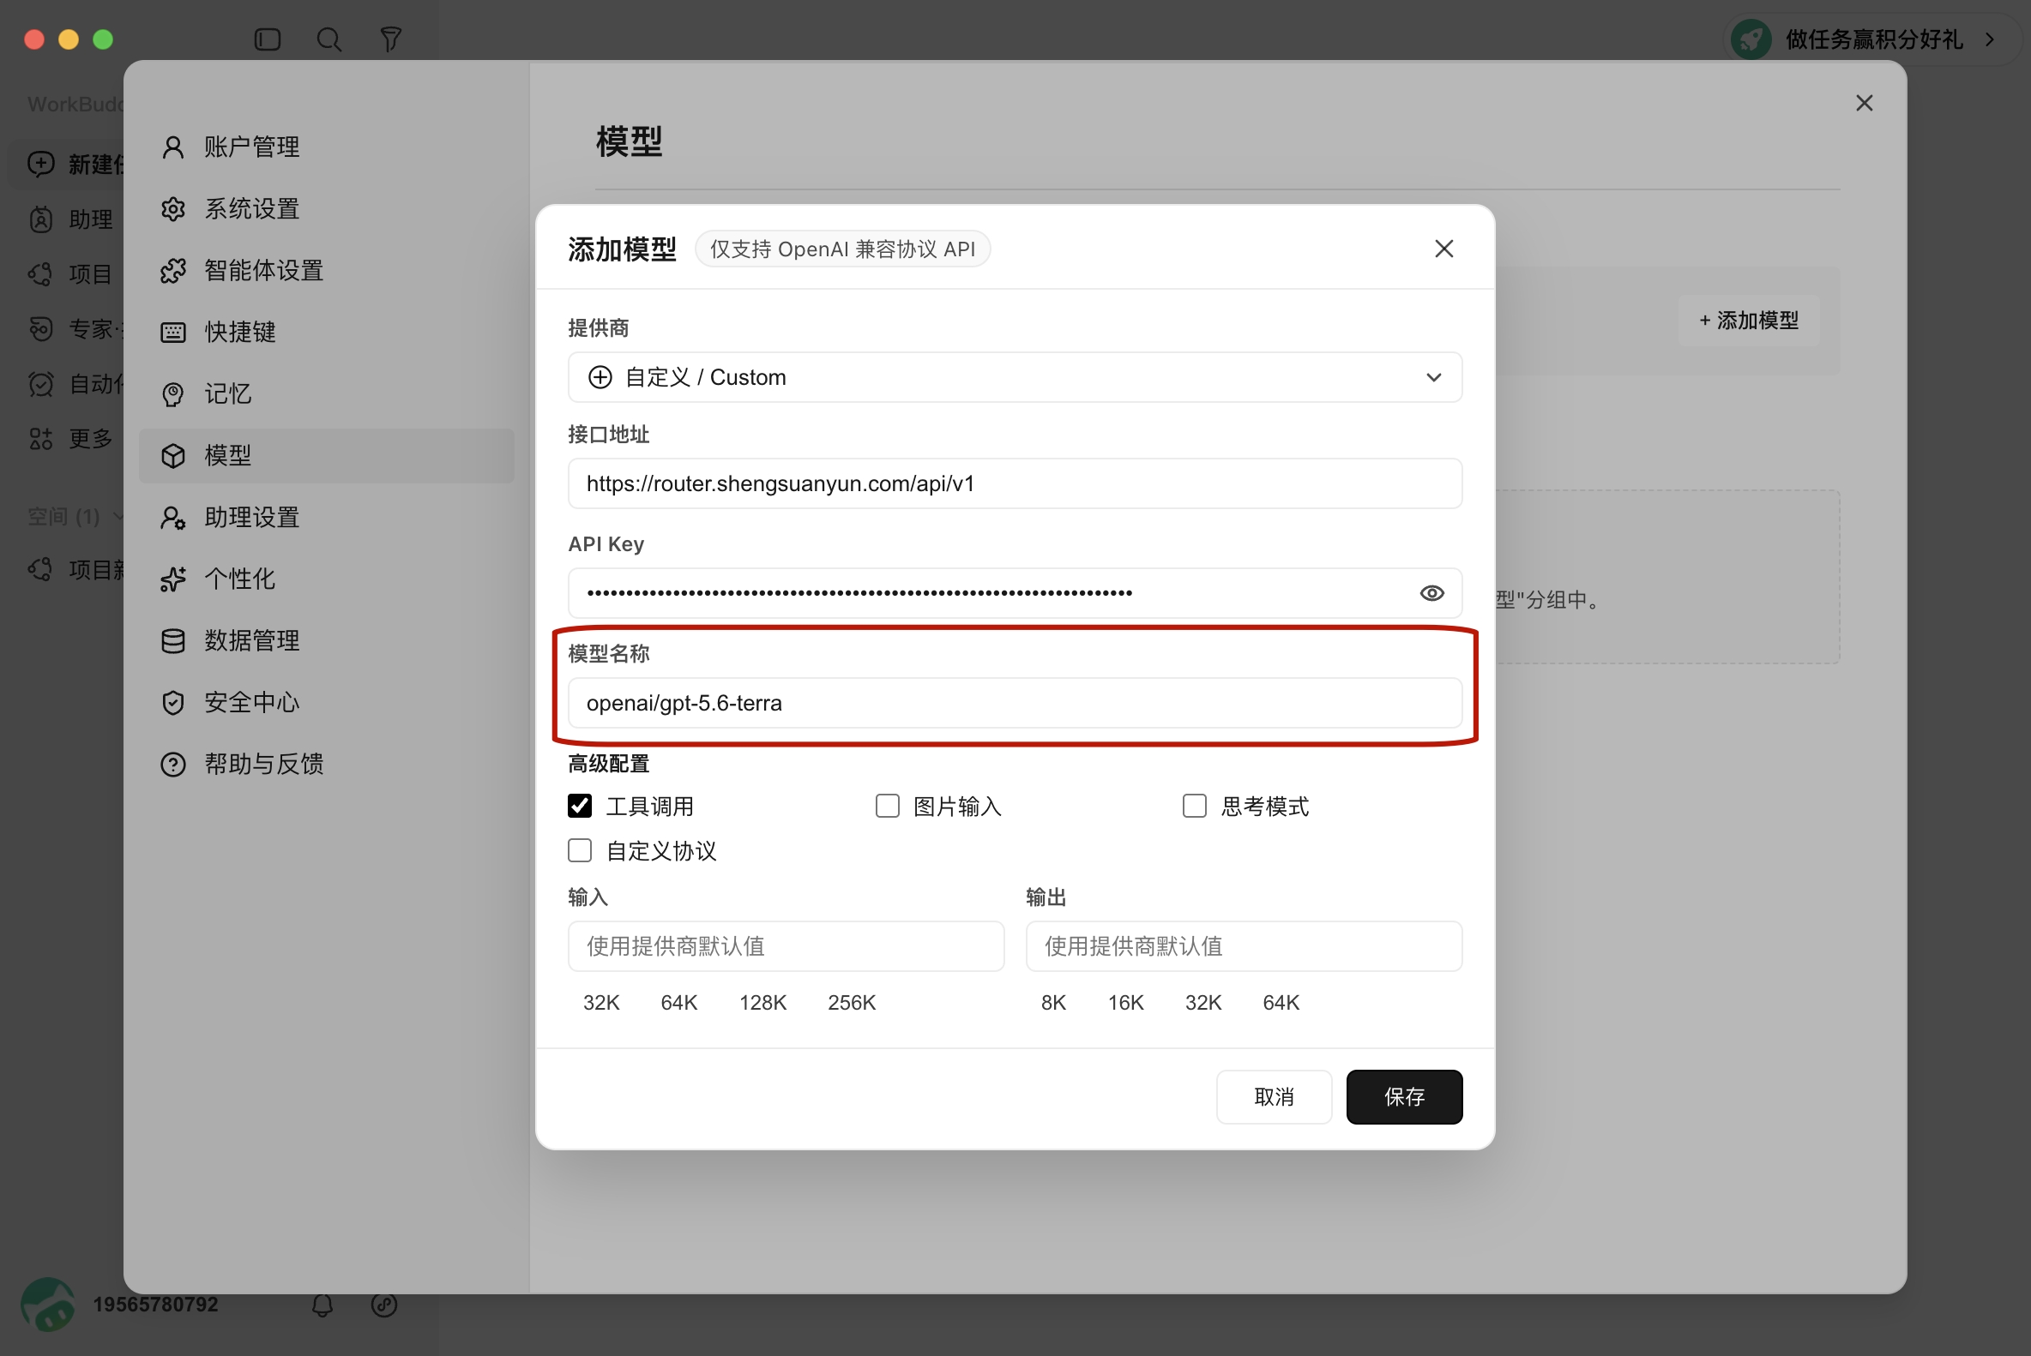This screenshot has height=1356, width=2031.
Task: Select the 32K output preset
Action: point(1202,1003)
